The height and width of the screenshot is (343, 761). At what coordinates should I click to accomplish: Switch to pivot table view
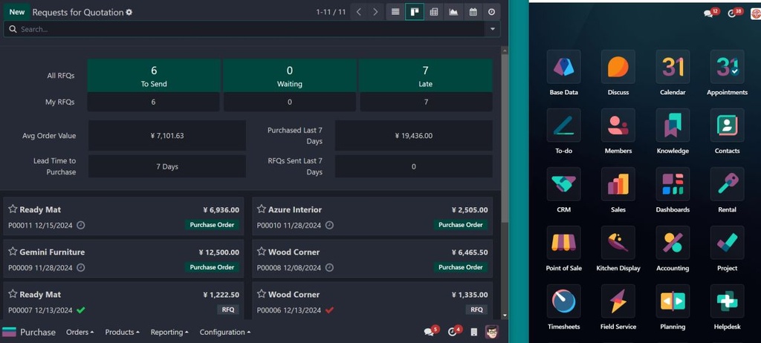click(x=434, y=12)
